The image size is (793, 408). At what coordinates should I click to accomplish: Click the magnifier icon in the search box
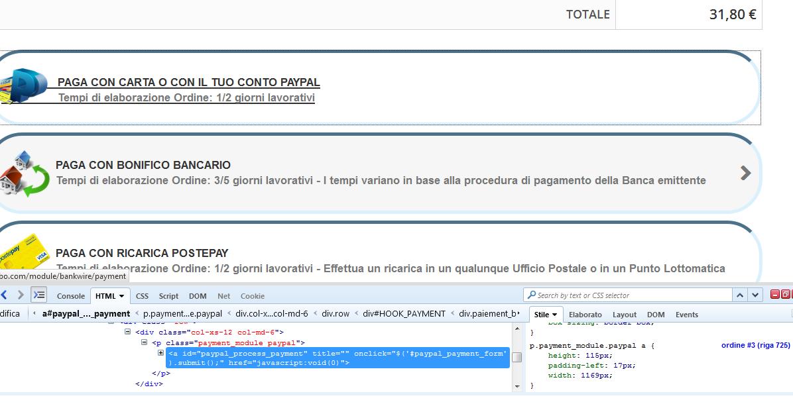(531, 295)
